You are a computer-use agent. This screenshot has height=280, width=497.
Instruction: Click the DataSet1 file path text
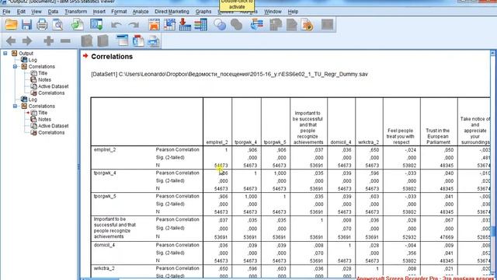[230, 75]
